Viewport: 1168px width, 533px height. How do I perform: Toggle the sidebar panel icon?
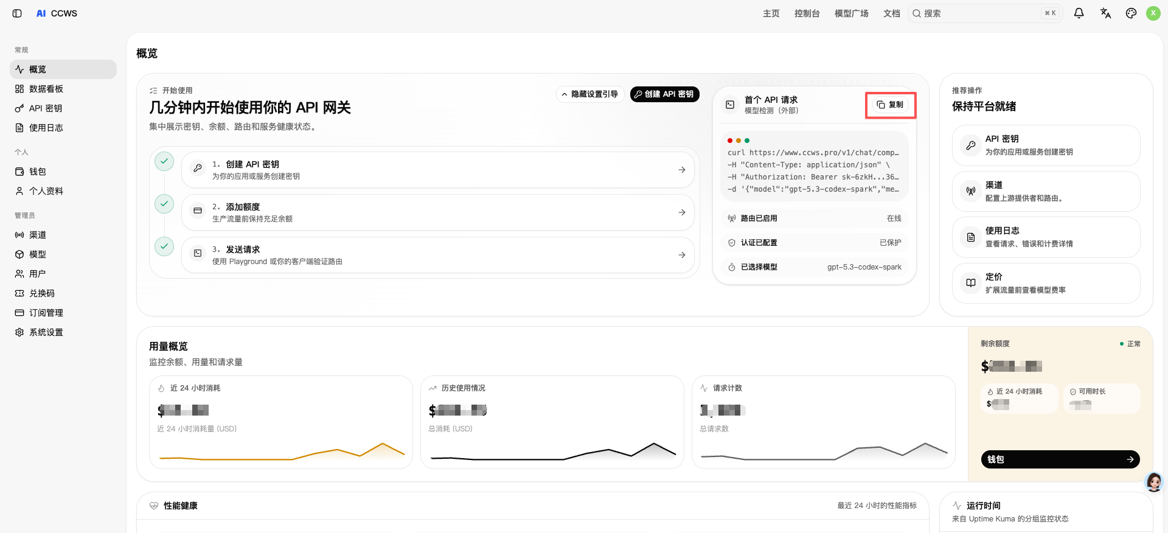pos(17,13)
